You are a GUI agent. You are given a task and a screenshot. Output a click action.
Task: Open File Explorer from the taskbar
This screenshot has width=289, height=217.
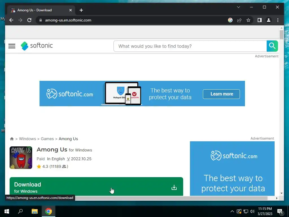[x=34, y=211]
